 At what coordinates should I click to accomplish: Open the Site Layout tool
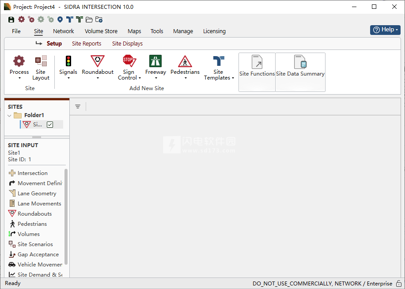coord(41,61)
